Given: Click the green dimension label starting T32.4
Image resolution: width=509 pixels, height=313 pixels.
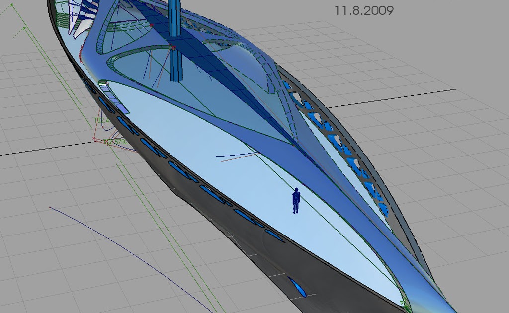Looking at the screenshot, I should coord(101,120).
